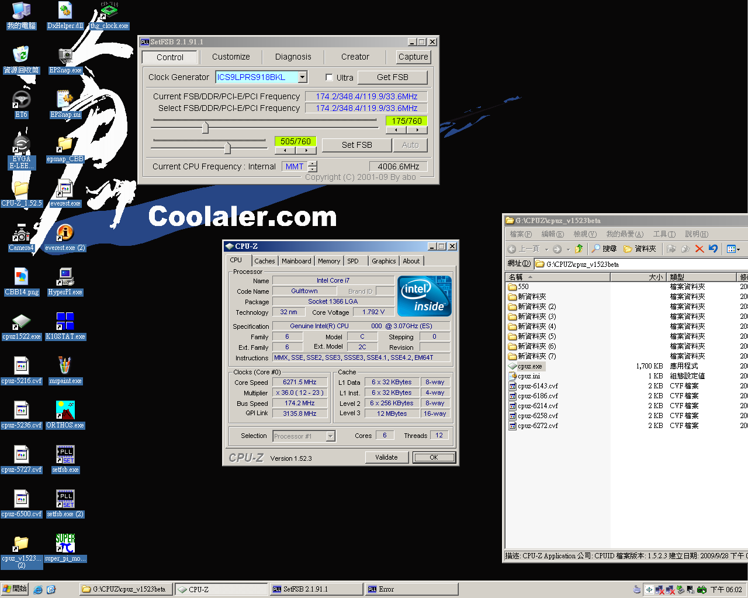Click the upper FSB slider thumb in SetFSB
Screen dimensions: 748x598
pos(205,127)
